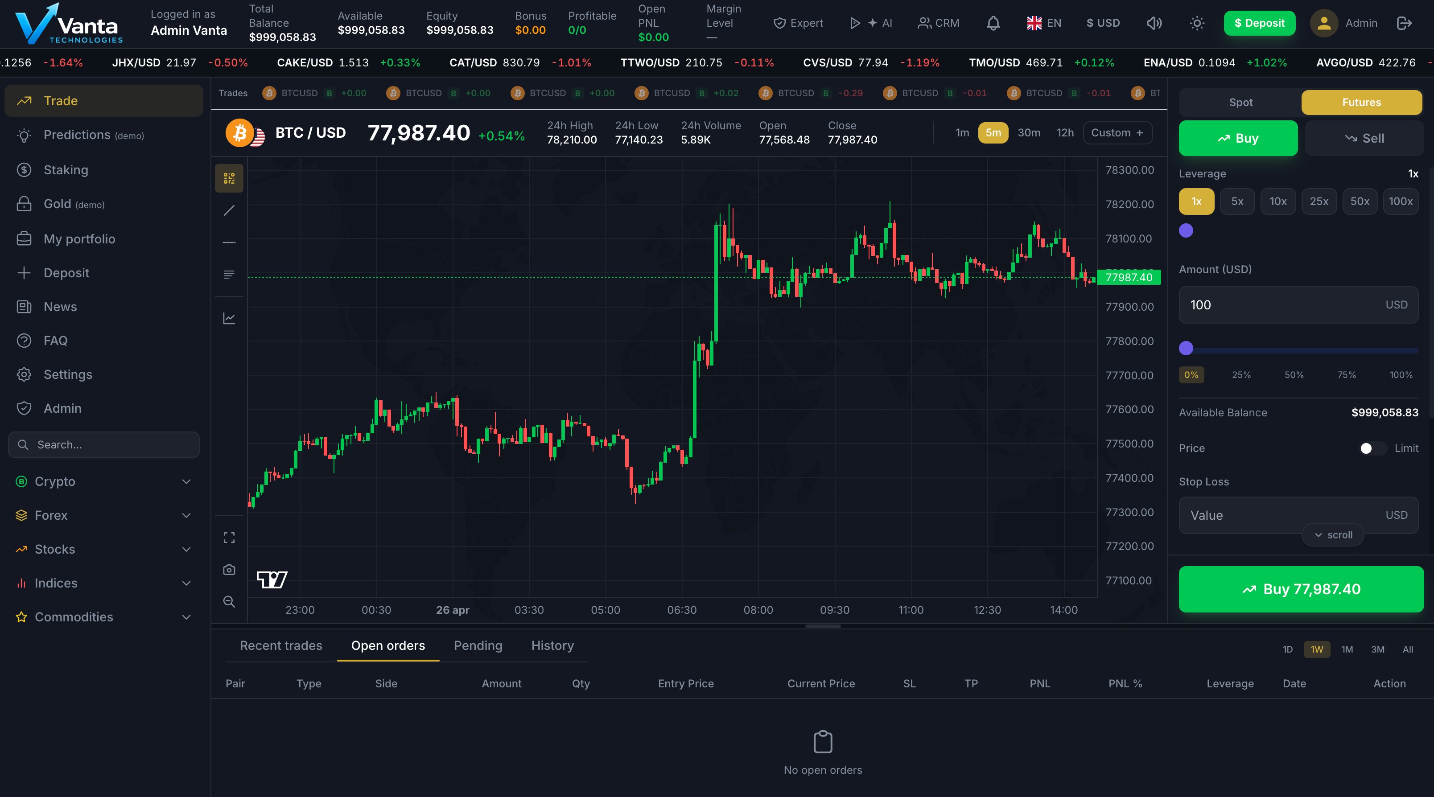Select the 1m chart timeframe
1434x797 pixels.
pyautogui.click(x=962, y=132)
